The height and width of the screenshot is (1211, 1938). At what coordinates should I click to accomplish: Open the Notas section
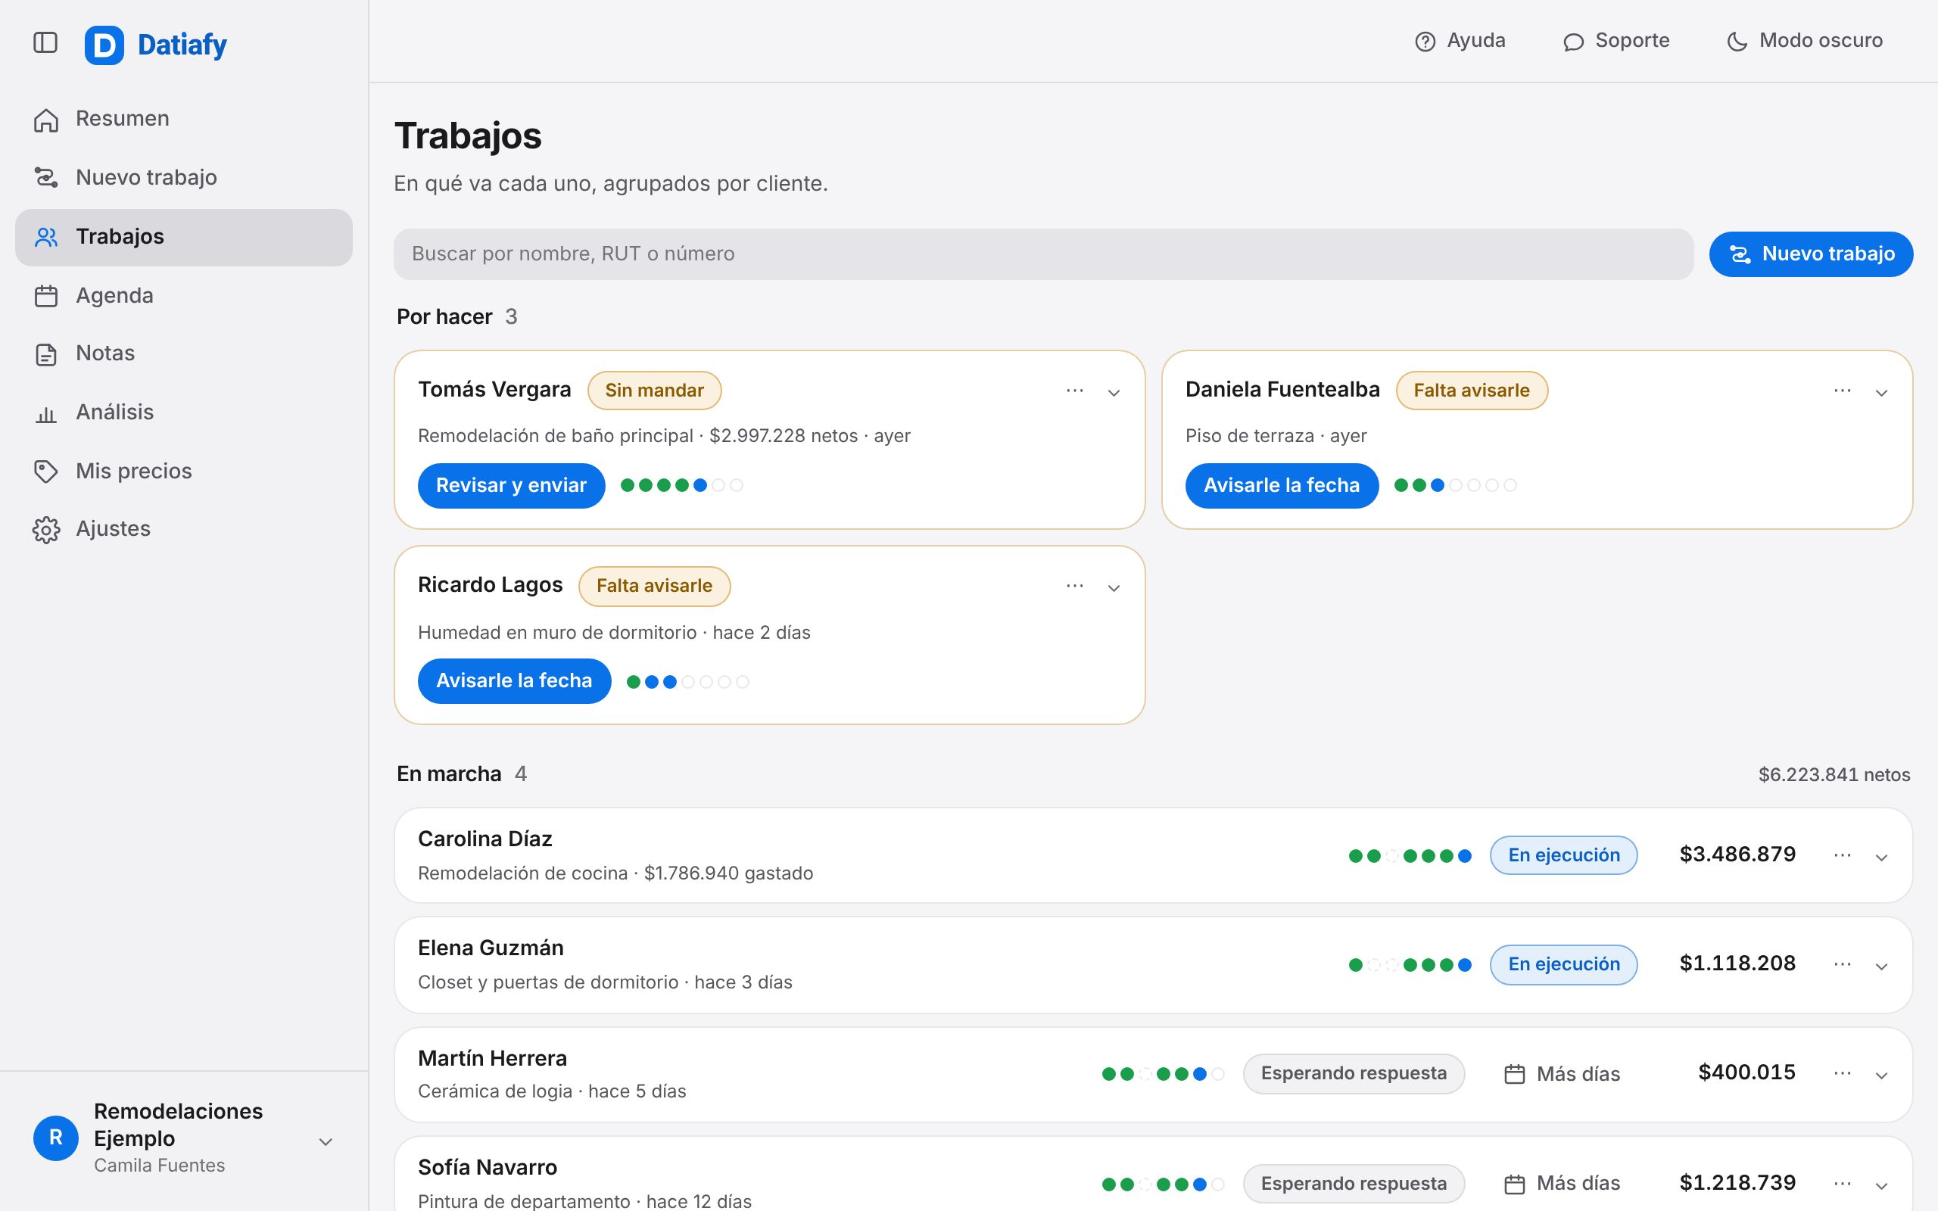183,353
